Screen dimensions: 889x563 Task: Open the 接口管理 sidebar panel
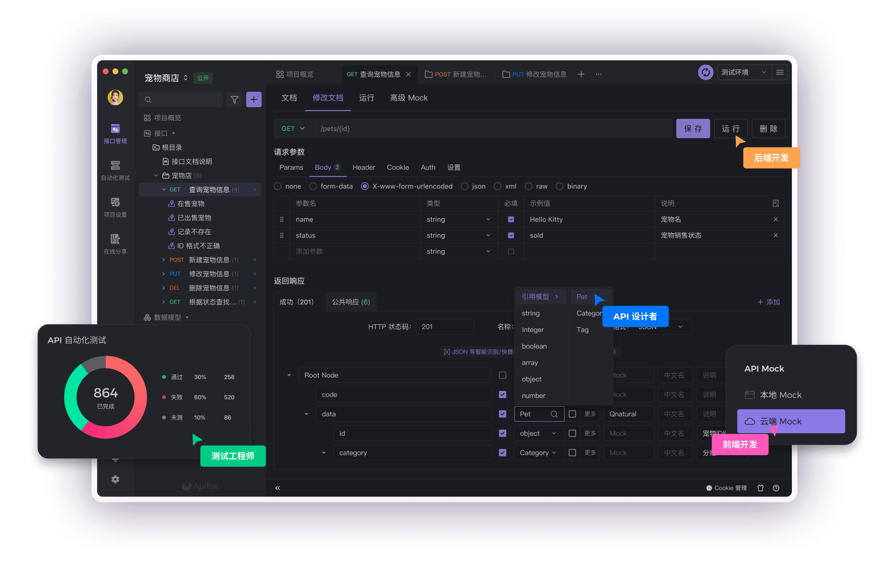coord(116,134)
